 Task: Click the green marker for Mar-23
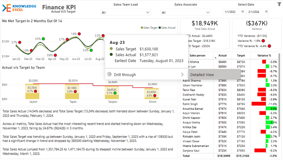[x=43, y=39]
